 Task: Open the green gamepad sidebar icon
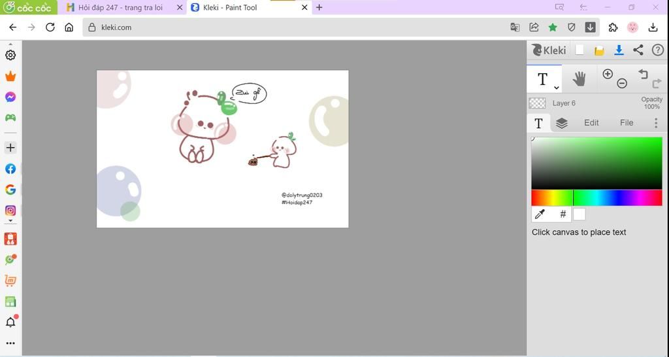[10, 118]
